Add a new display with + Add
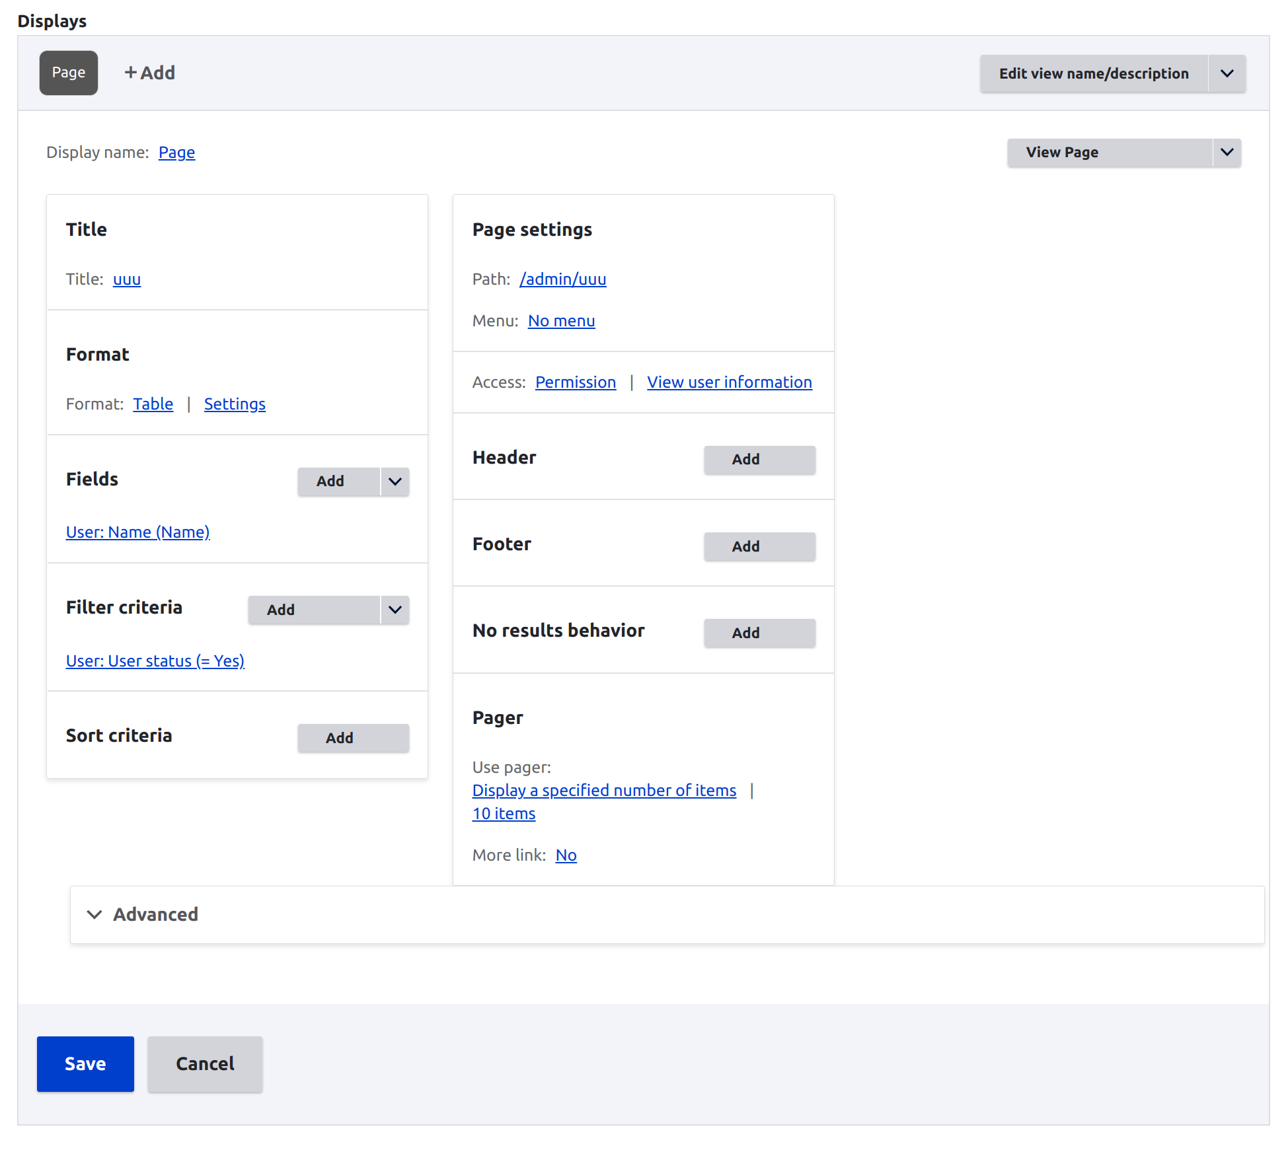 pyautogui.click(x=149, y=73)
